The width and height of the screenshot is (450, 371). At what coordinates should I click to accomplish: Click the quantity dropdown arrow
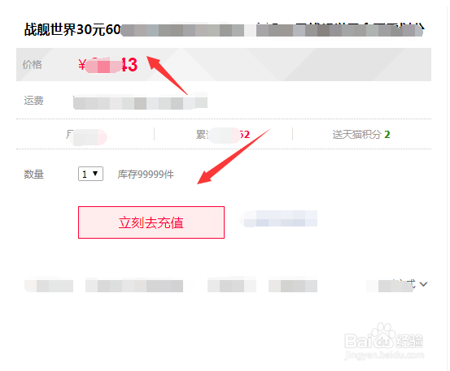pos(95,174)
